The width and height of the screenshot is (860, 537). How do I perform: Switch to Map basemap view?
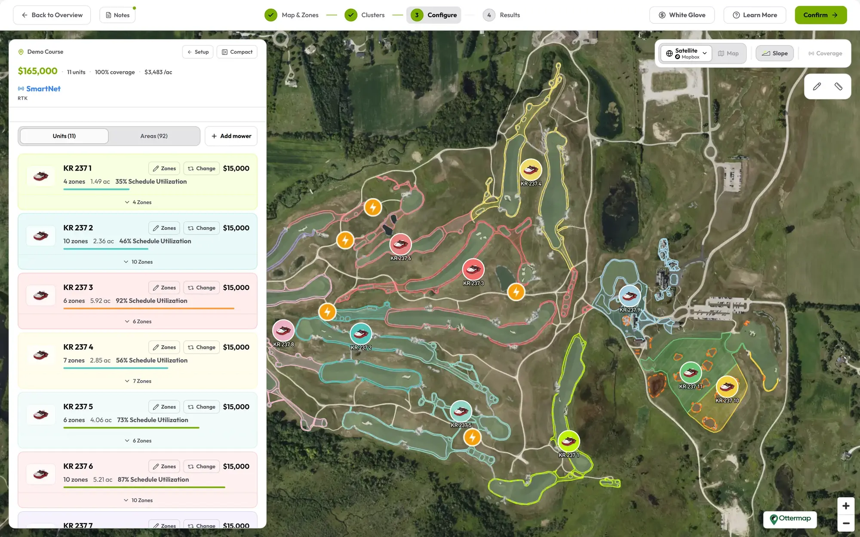[728, 53]
